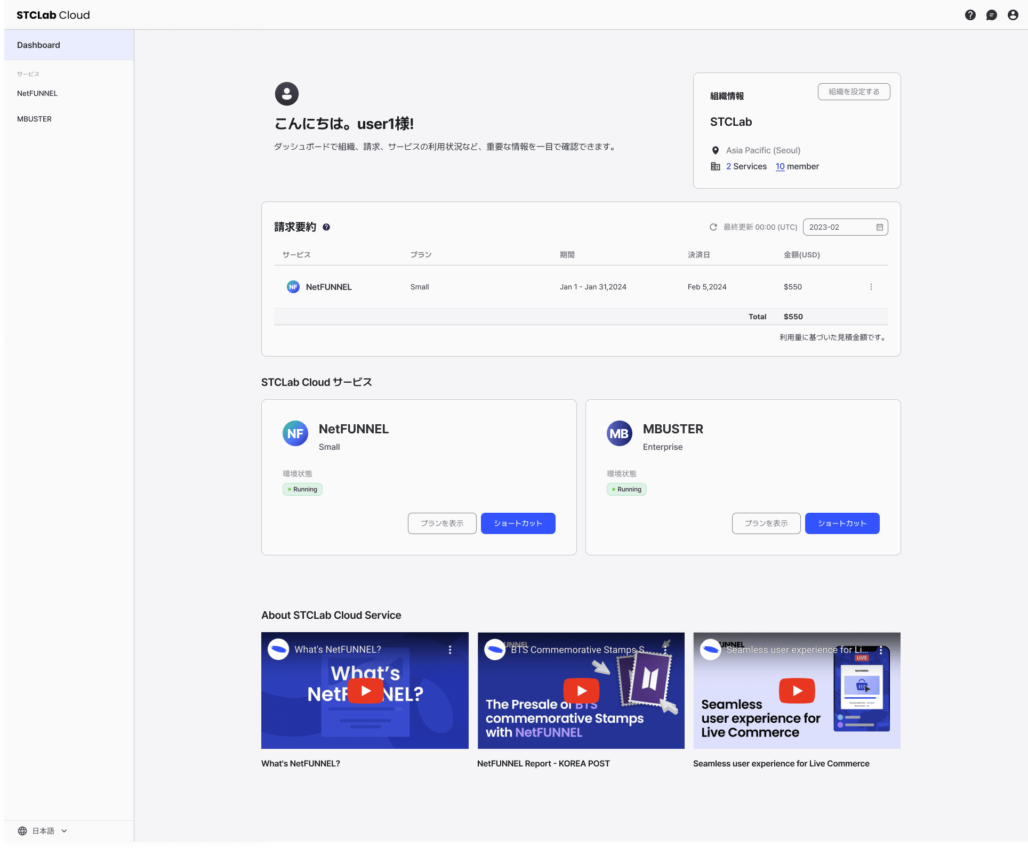The image size is (1028, 848).
Task: Click the refresh icon next to 最終更新
Action: tap(713, 227)
